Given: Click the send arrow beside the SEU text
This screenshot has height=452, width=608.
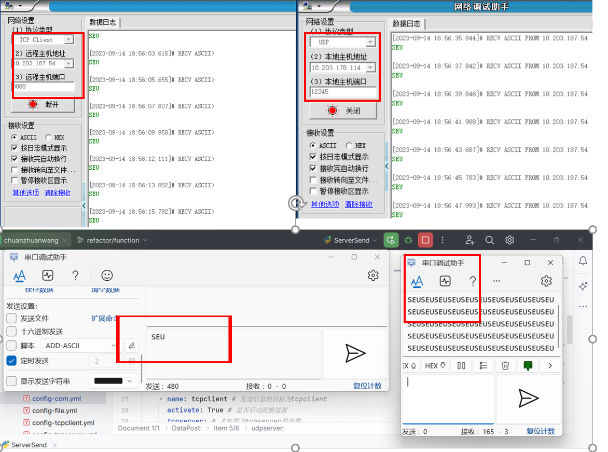Looking at the screenshot, I should [355, 353].
